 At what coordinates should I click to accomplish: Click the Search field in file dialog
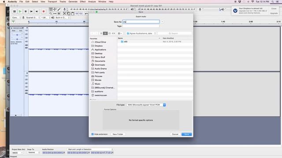click(174, 33)
